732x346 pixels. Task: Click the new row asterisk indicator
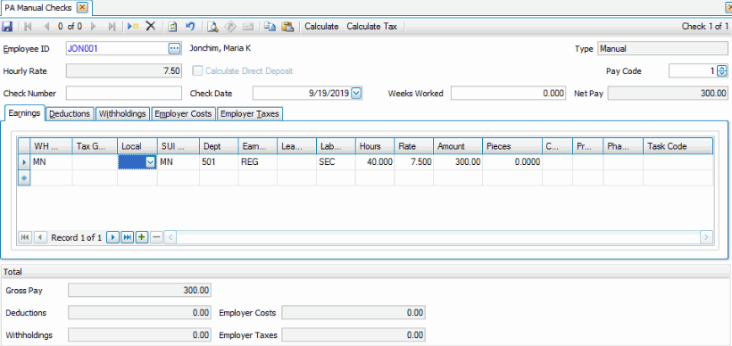(24, 177)
